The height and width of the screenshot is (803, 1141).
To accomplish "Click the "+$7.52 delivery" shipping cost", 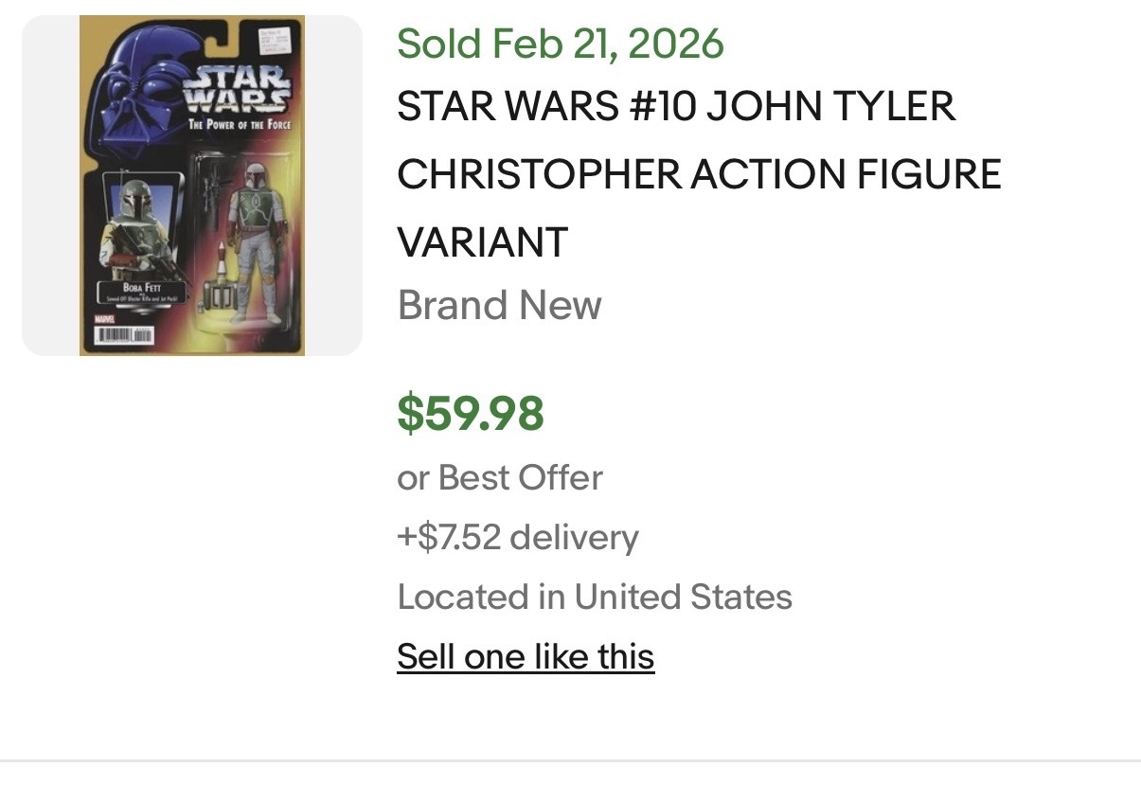I will pos(518,537).
